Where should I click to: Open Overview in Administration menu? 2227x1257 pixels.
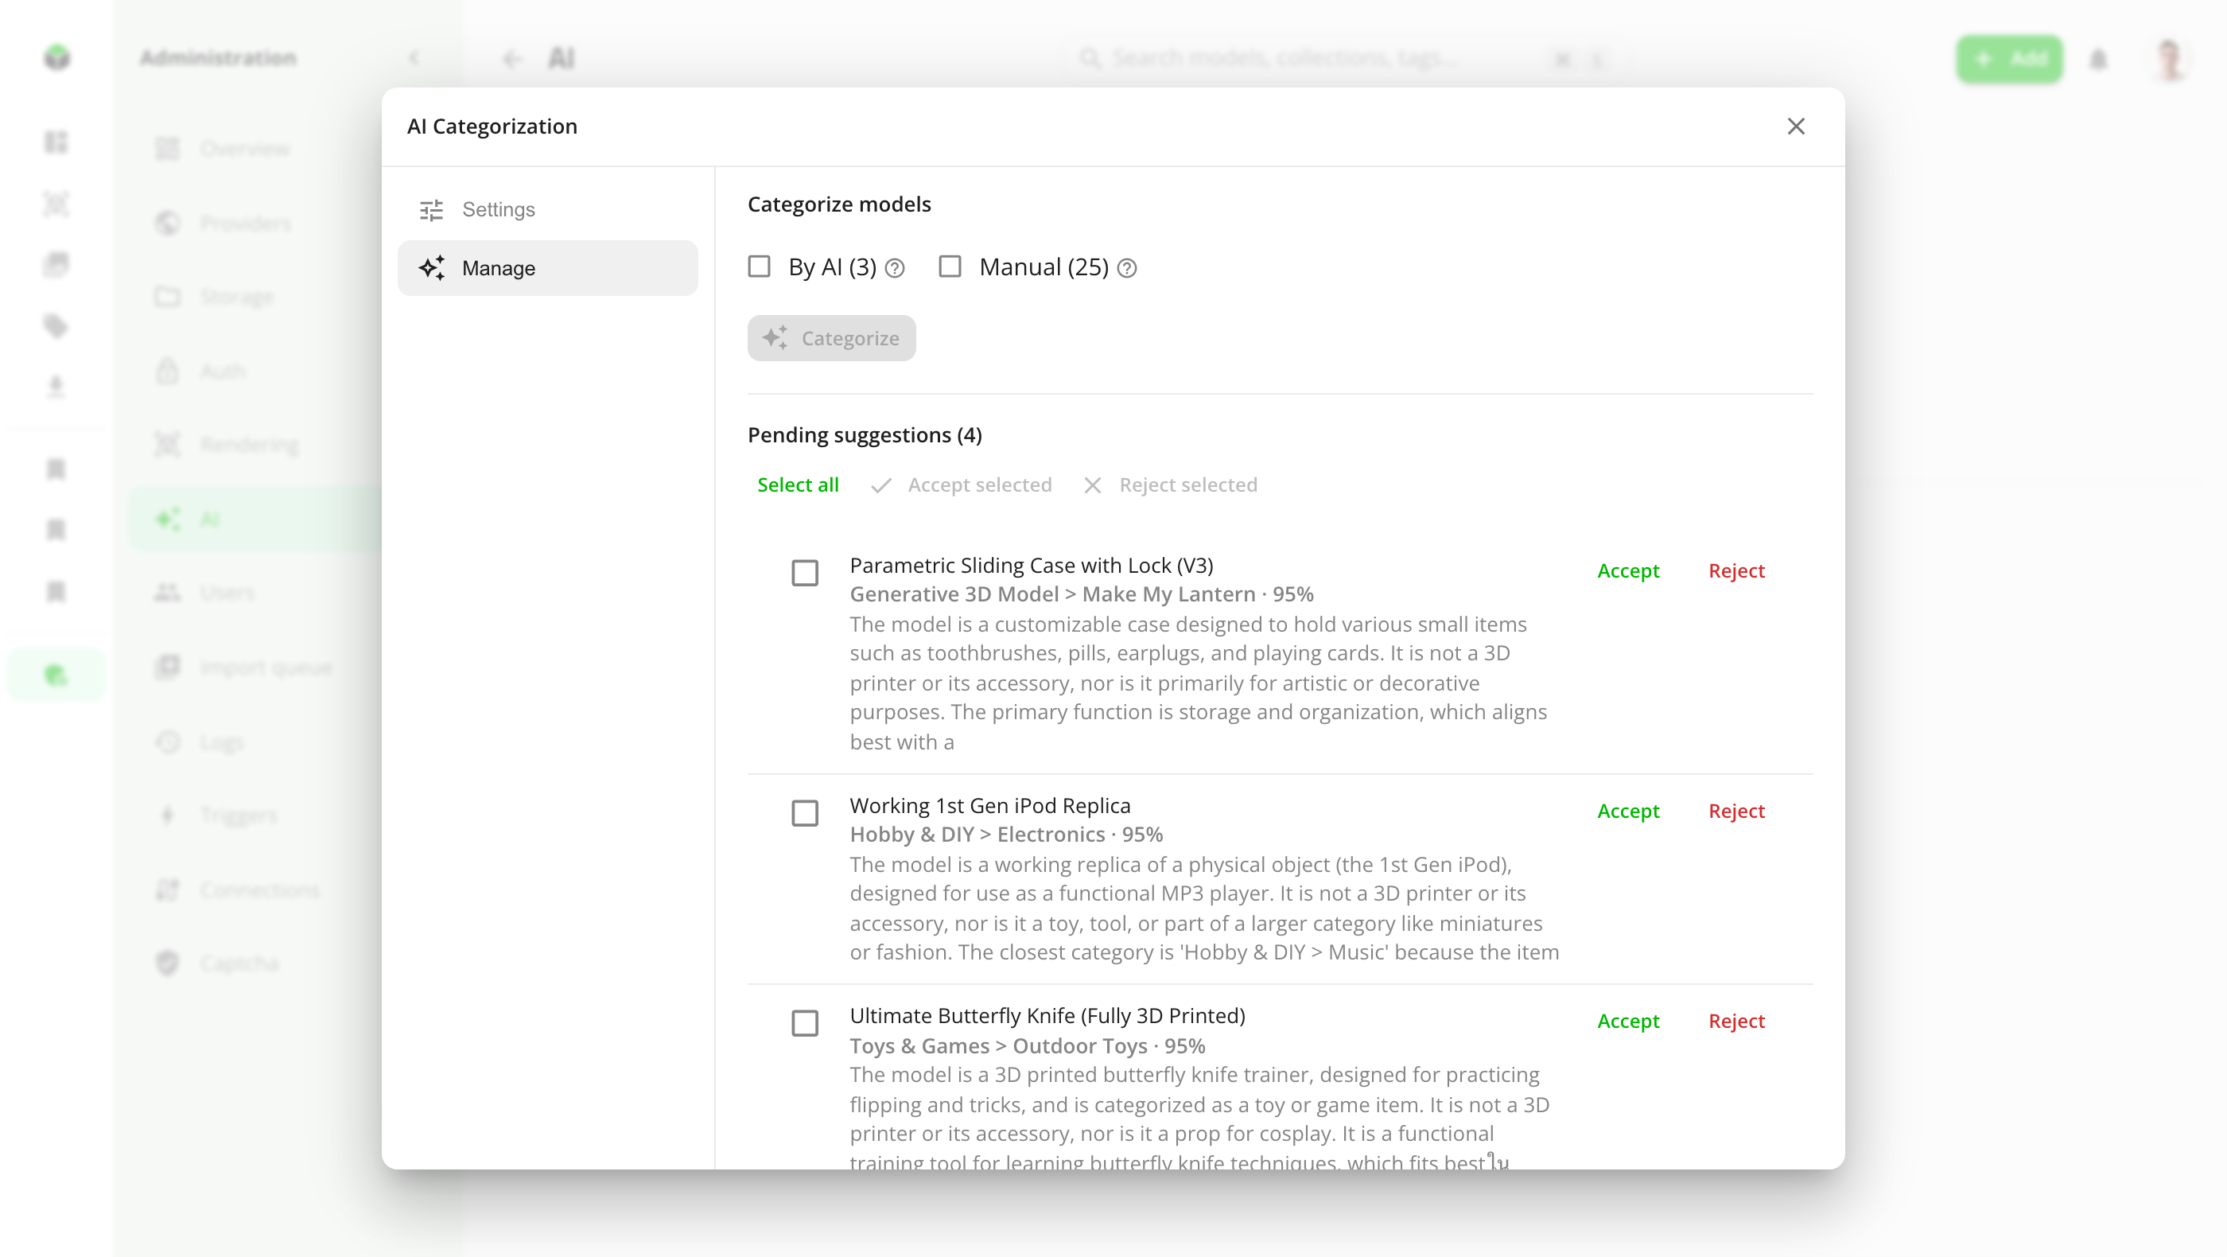pyautogui.click(x=255, y=149)
